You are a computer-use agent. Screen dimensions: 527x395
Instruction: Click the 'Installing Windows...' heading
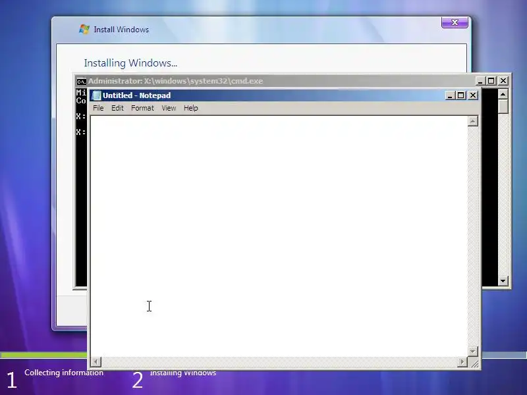130,63
